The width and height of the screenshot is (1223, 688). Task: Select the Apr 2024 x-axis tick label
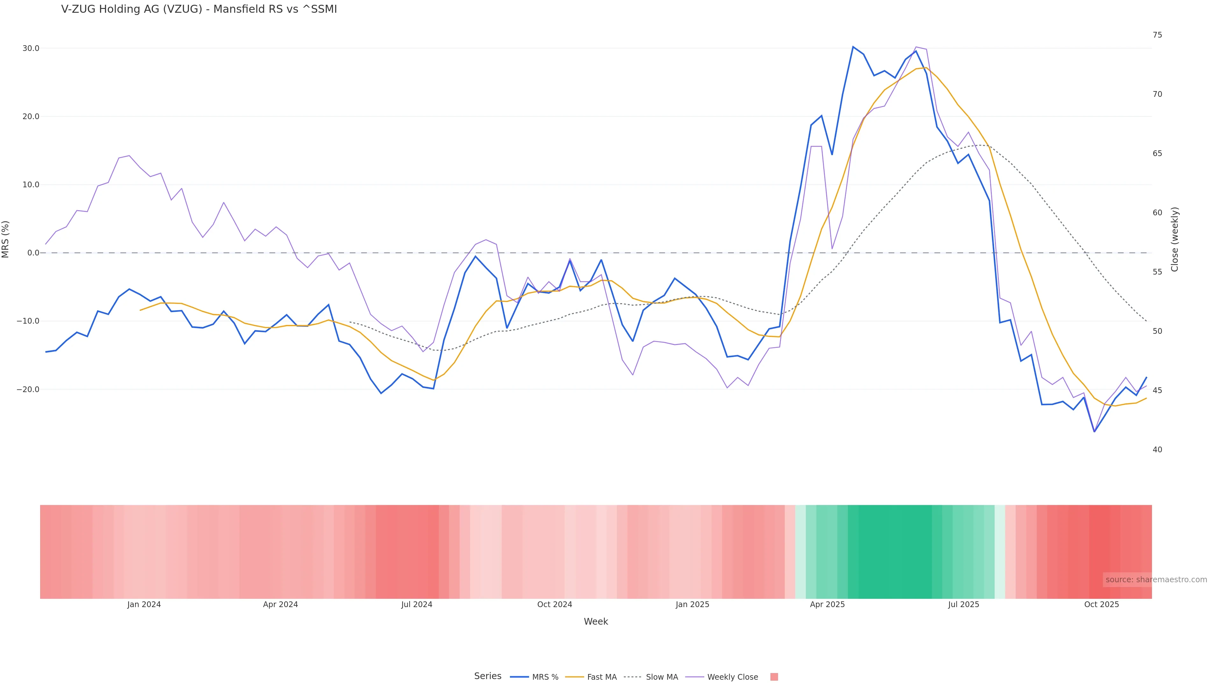click(x=280, y=605)
